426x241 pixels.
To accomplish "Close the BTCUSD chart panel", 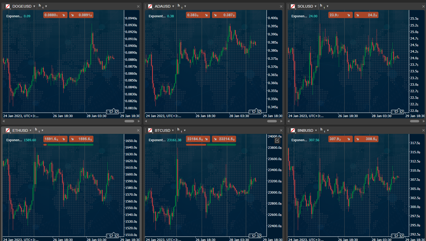I will click(x=281, y=130).
